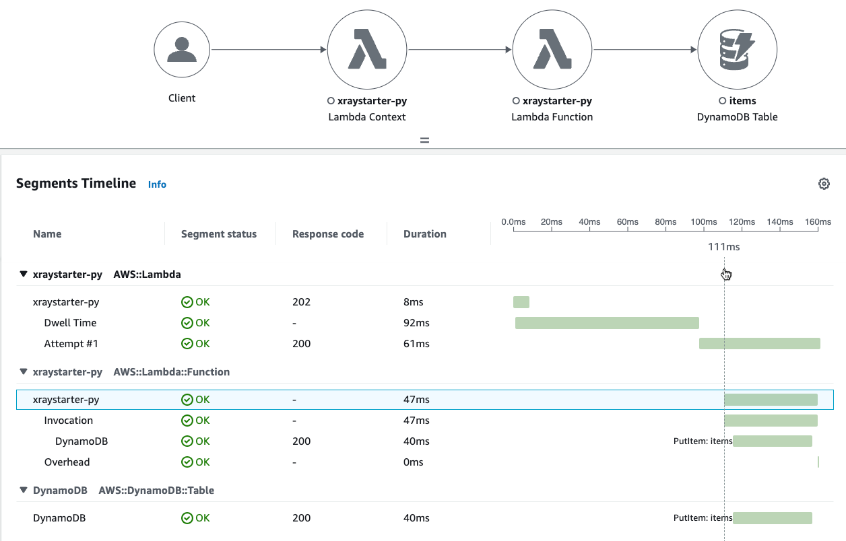This screenshot has height=541, width=846.
Task: Select the Dwell Time segment row
Action: [425, 323]
